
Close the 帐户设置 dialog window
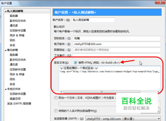[x=160, y=2]
